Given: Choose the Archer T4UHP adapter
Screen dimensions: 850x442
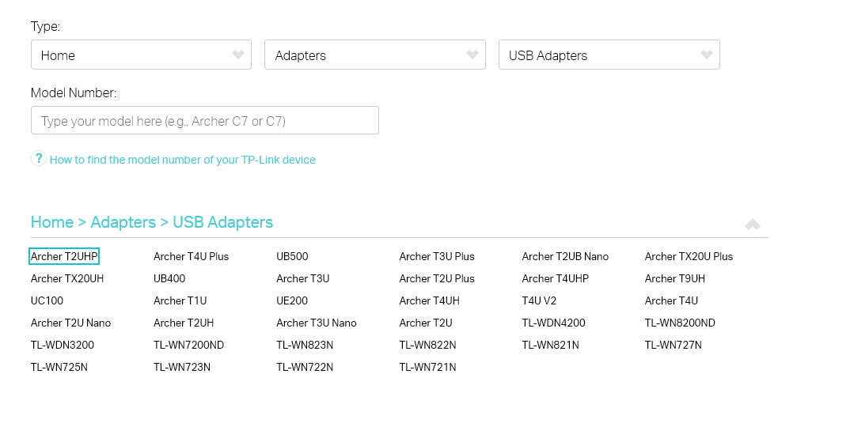Looking at the screenshot, I should click(x=555, y=278).
